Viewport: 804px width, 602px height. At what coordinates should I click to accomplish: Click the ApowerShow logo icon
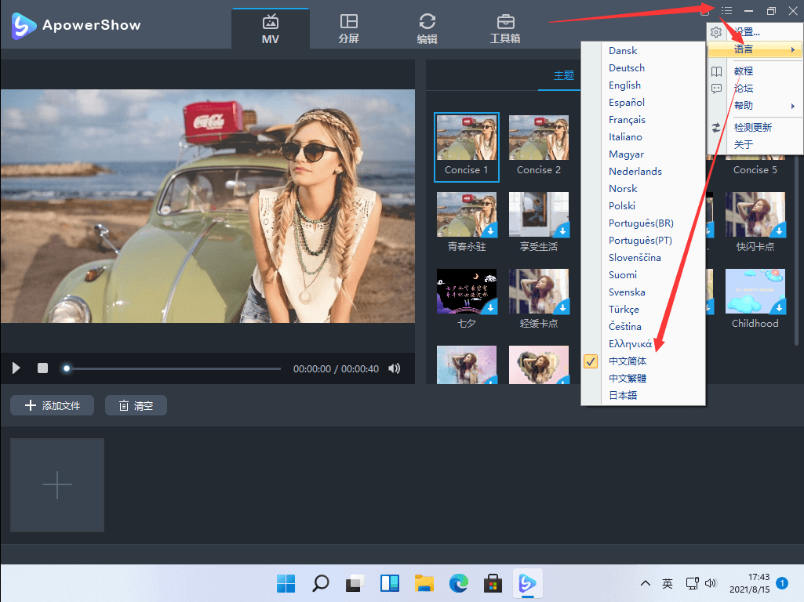click(24, 26)
